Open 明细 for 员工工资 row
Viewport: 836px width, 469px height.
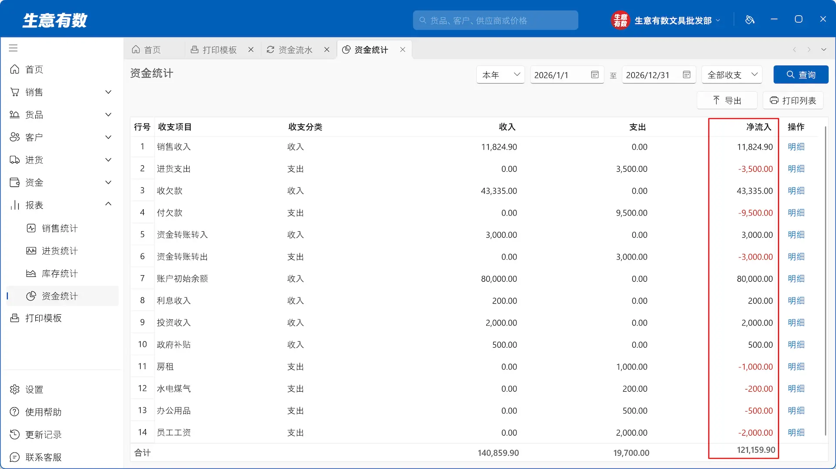[796, 432]
